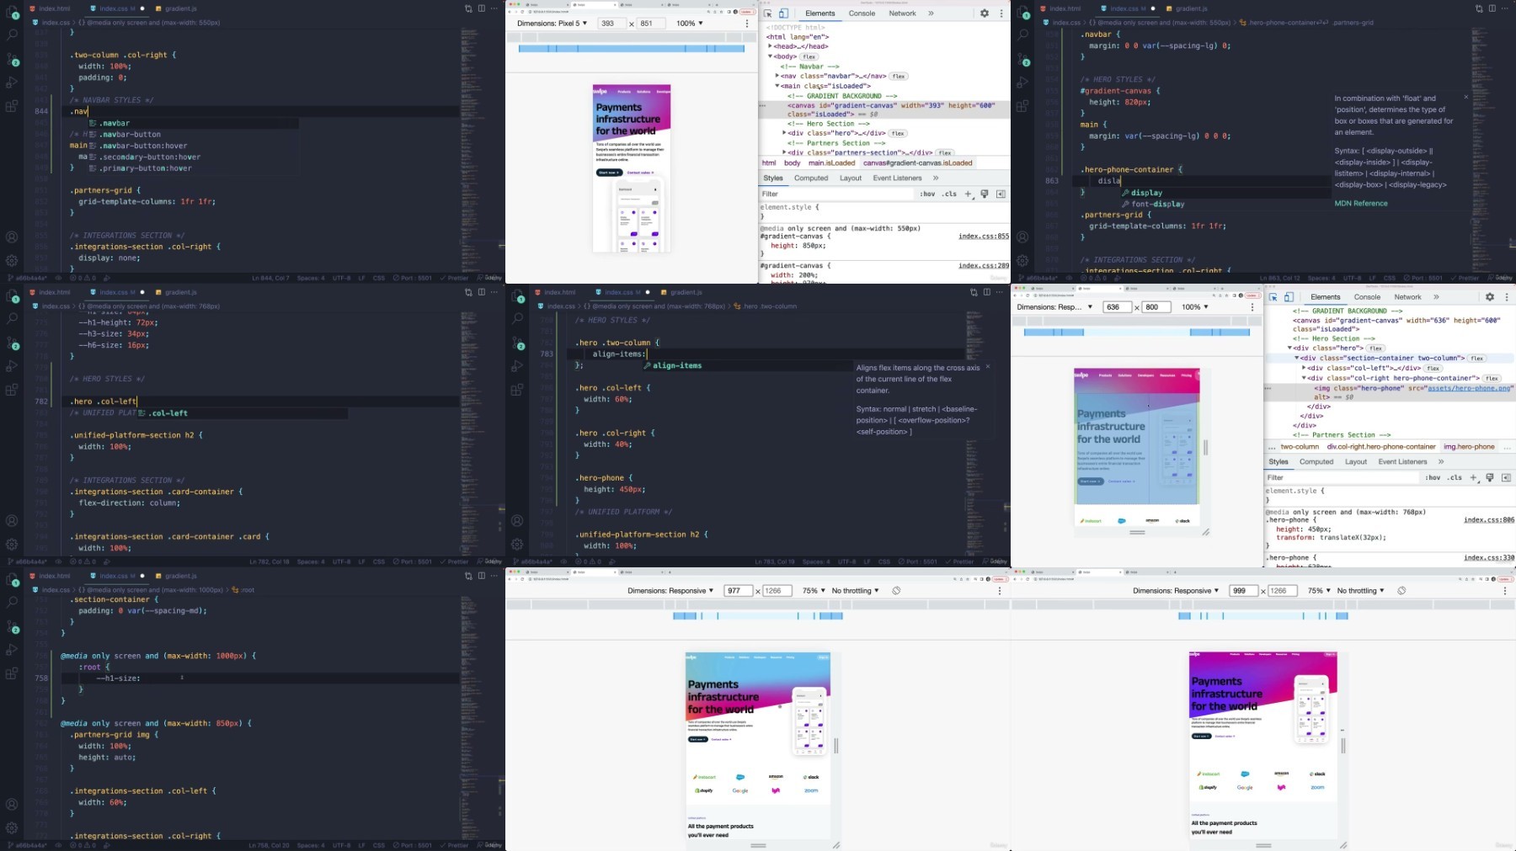Image resolution: width=1516 pixels, height=851 pixels.
Task: Click media query bar above the Pixel 5 preview
Action: [632, 49]
